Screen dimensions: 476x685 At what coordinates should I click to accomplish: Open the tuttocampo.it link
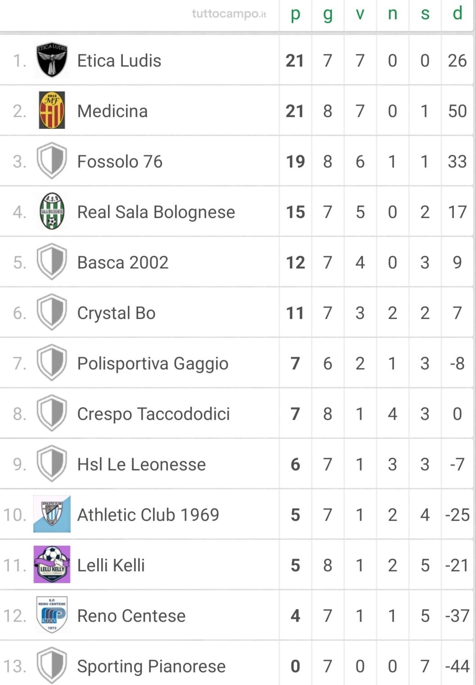229,14
